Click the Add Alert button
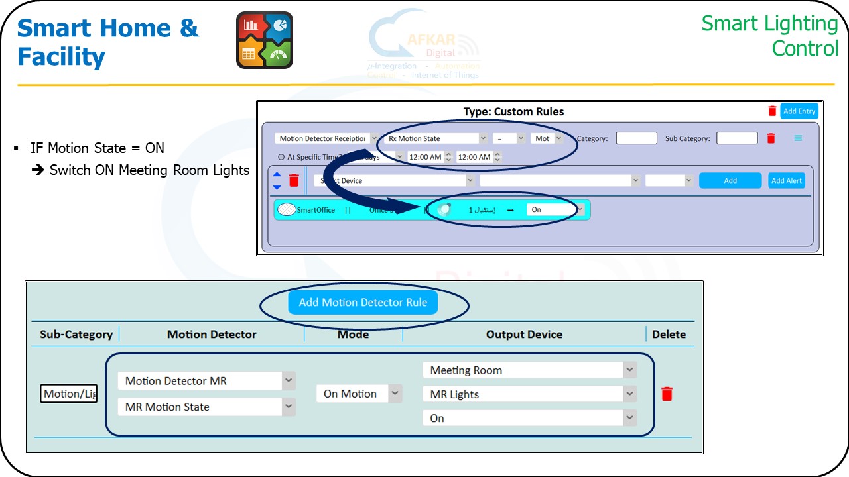The width and height of the screenshot is (849, 477). click(x=787, y=180)
